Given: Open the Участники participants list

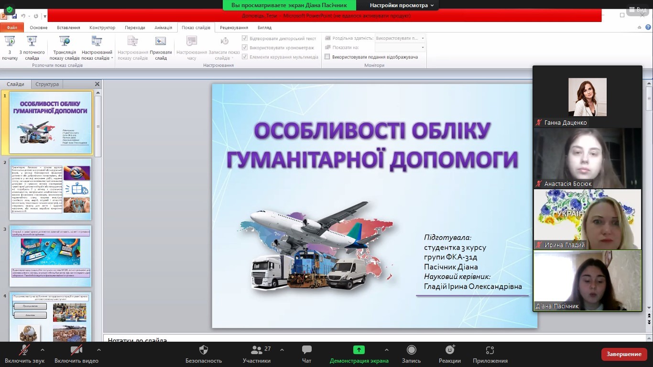Looking at the screenshot, I should click(257, 354).
